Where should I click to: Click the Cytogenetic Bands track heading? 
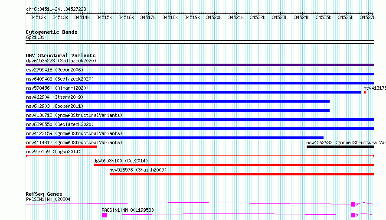pyautogui.click(x=52, y=32)
